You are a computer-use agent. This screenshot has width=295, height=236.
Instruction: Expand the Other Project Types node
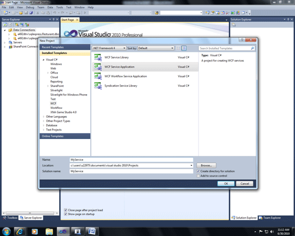[43, 121]
